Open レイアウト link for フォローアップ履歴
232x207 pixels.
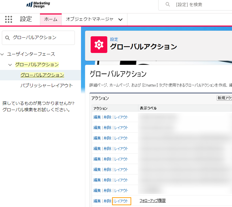(x=121, y=201)
